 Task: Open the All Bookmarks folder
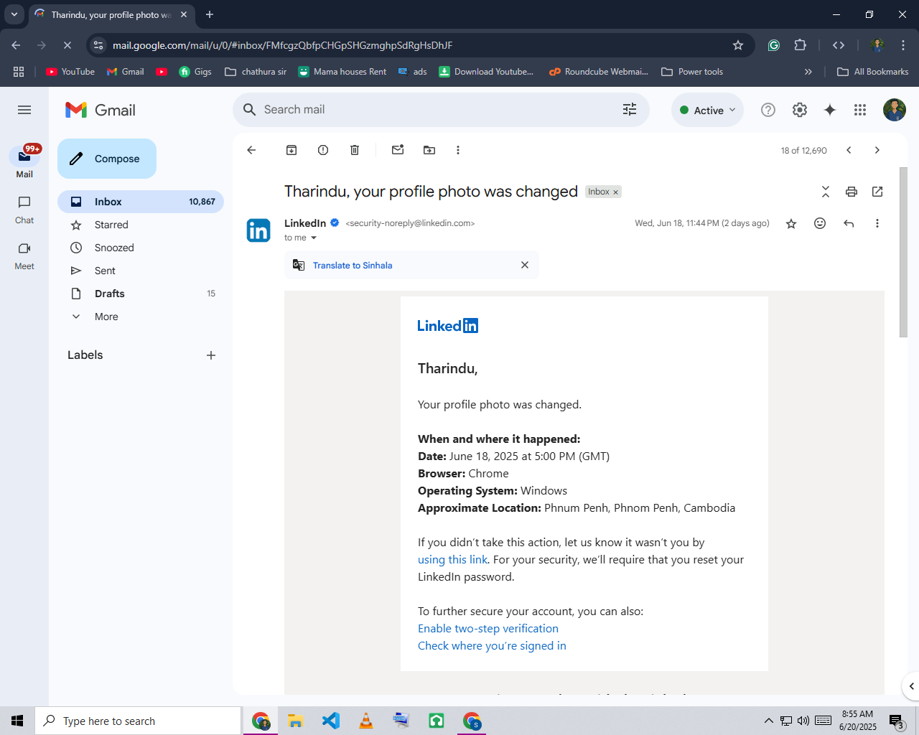pyautogui.click(x=873, y=72)
